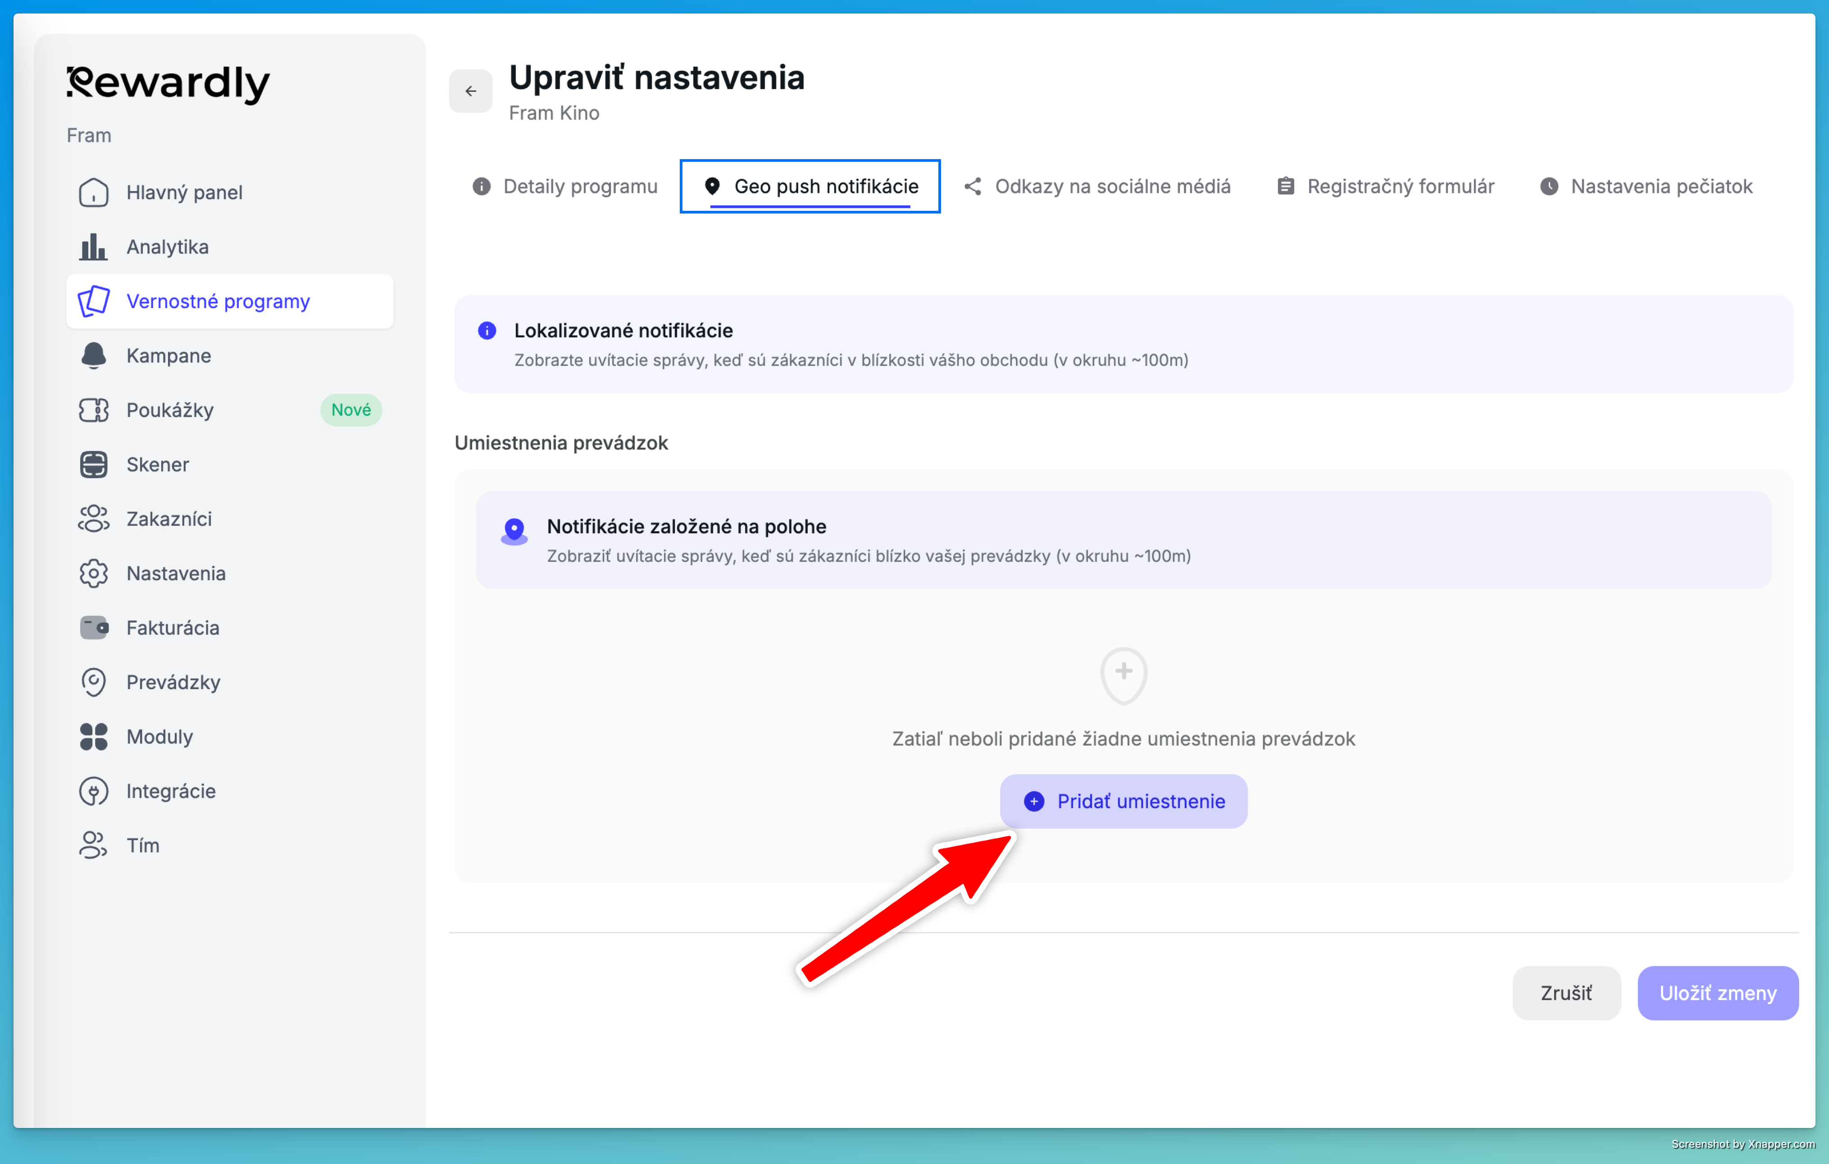Click the Lokalizované notifikácie heading
The height and width of the screenshot is (1164, 1829).
click(x=623, y=331)
